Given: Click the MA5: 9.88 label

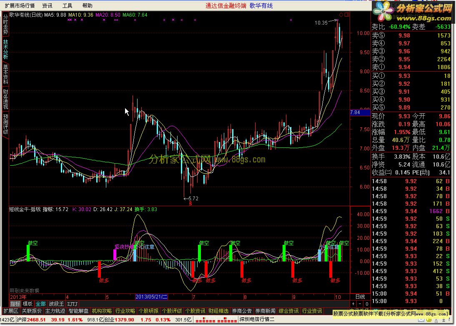Looking at the screenshot, I should [55, 15].
